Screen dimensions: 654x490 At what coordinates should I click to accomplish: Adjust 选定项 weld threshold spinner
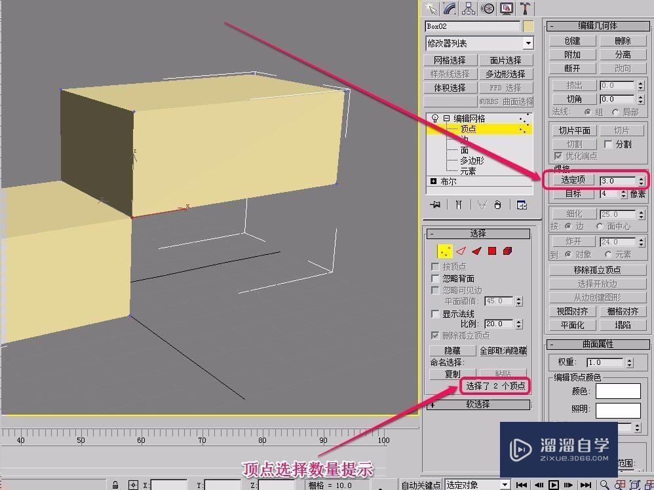point(641,181)
